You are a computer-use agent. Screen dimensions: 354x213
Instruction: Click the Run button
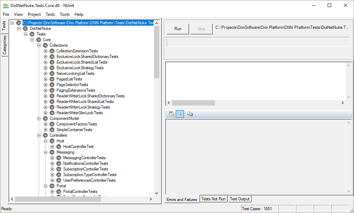point(178,29)
